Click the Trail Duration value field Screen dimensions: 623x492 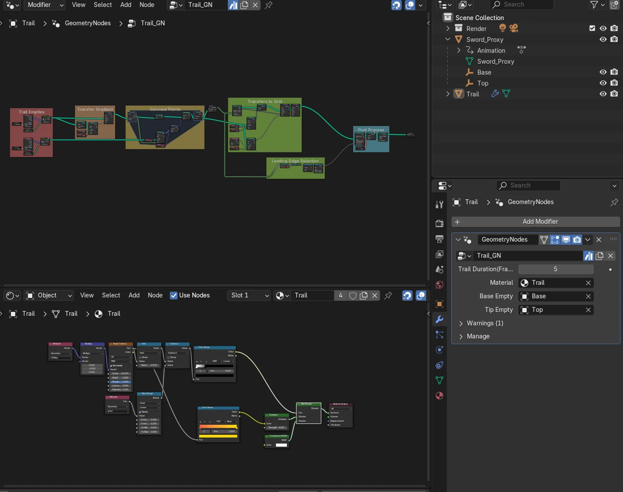coord(555,269)
